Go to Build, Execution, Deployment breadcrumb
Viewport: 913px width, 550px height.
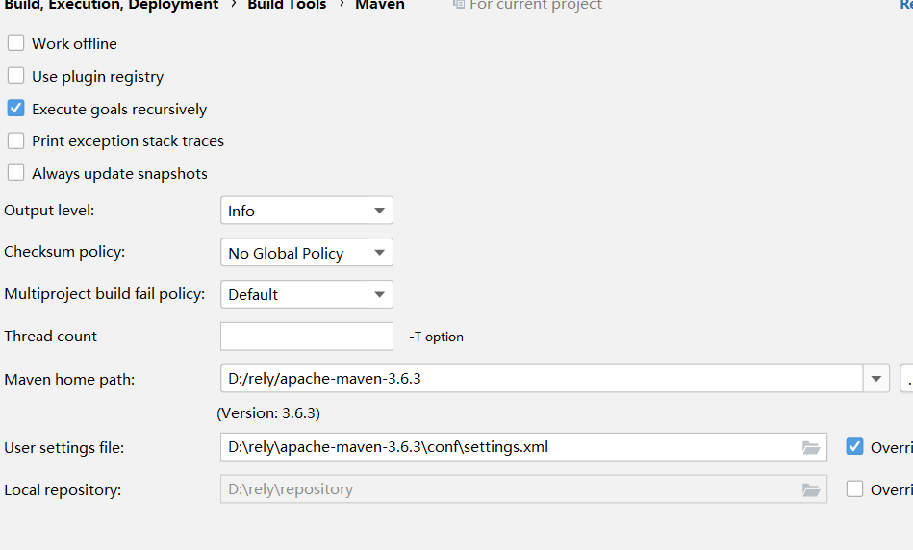point(112,5)
